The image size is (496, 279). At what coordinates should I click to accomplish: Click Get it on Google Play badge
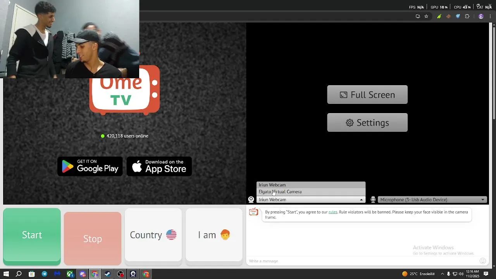click(x=90, y=166)
